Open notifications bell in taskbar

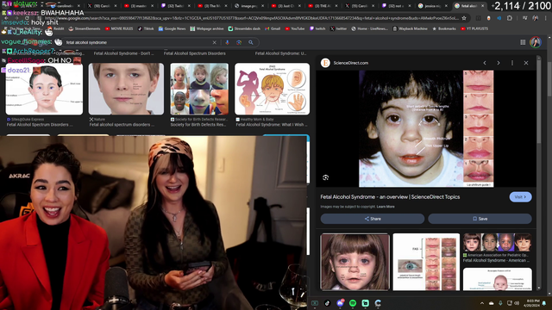pos(544,303)
